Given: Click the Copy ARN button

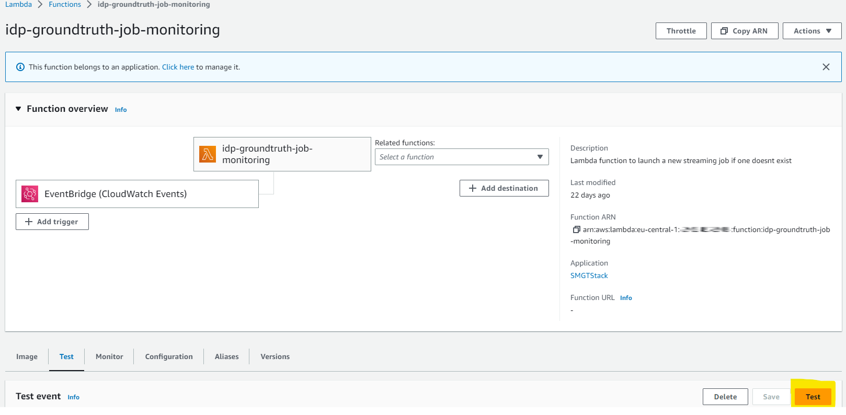Looking at the screenshot, I should (x=745, y=31).
